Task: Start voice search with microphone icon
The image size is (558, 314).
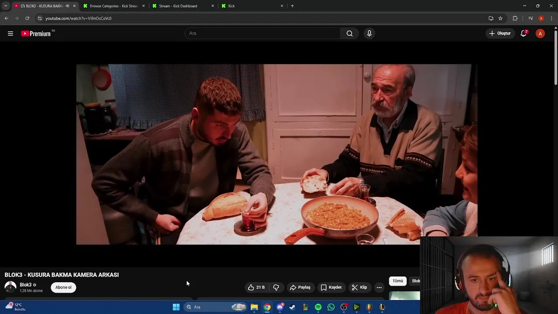Action: (369, 34)
